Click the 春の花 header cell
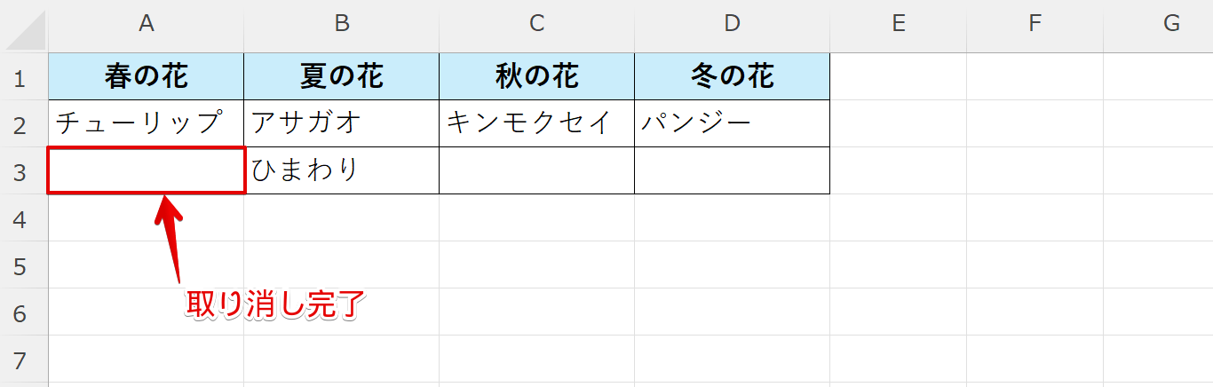The height and width of the screenshot is (387, 1213). 147,77
